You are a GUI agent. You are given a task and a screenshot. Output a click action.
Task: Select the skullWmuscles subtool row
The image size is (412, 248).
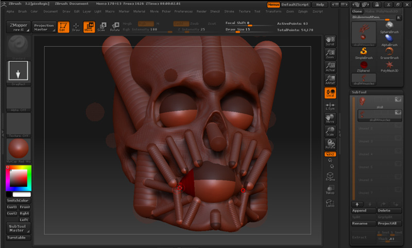380,115
